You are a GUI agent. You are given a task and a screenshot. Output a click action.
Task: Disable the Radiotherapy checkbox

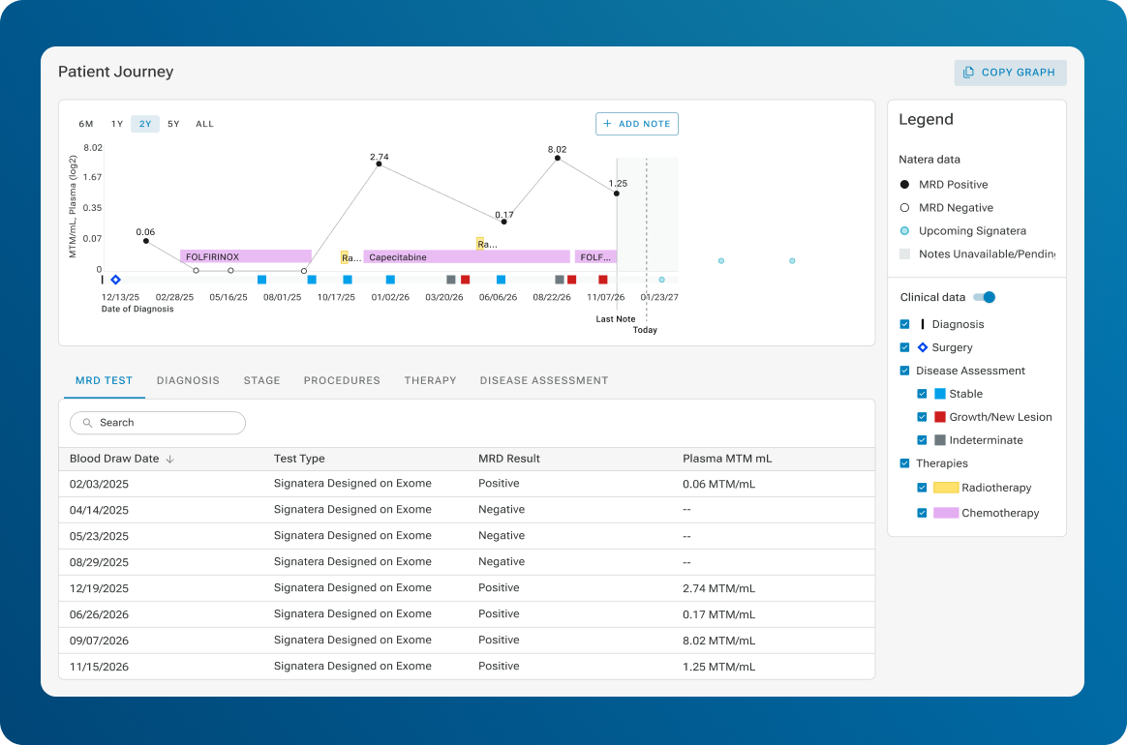point(922,487)
